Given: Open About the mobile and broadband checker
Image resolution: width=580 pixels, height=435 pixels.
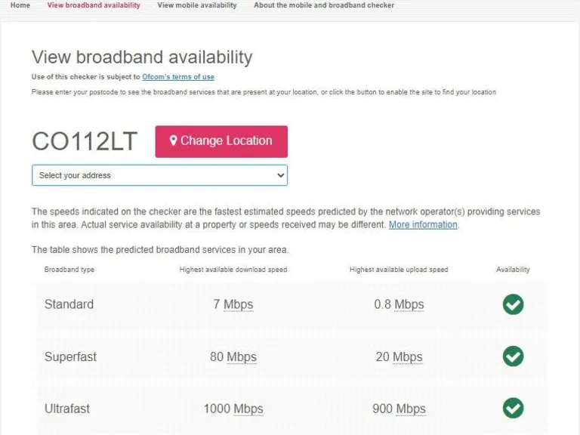Looking at the screenshot, I should [x=324, y=5].
